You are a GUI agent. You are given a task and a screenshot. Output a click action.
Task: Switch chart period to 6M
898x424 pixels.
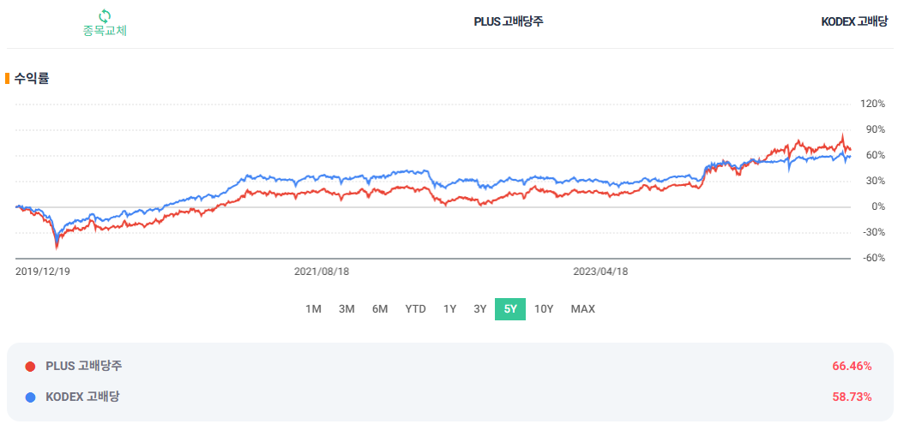[380, 309]
